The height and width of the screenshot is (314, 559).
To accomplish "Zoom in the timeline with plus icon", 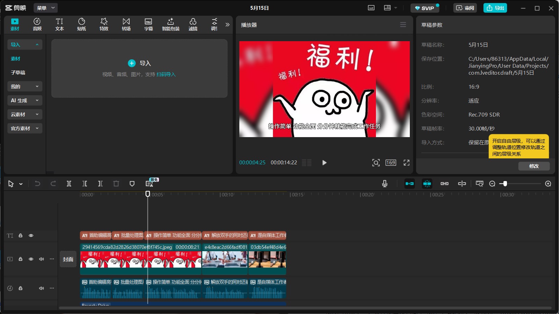I will tap(548, 184).
